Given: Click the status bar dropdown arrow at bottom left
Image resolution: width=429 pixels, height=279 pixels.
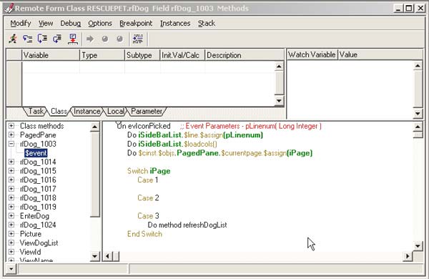Looking at the screenshot, I should [x=11, y=269].
